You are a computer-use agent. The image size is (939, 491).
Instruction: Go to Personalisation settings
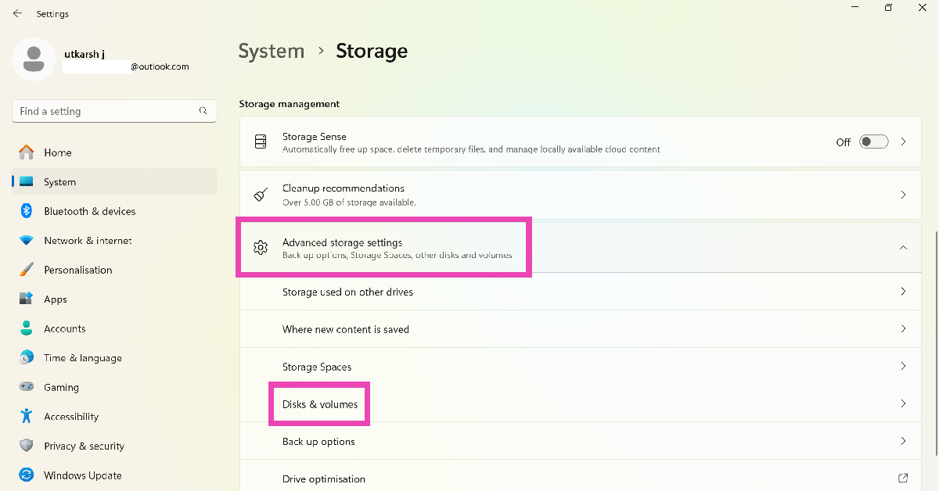click(x=77, y=270)
